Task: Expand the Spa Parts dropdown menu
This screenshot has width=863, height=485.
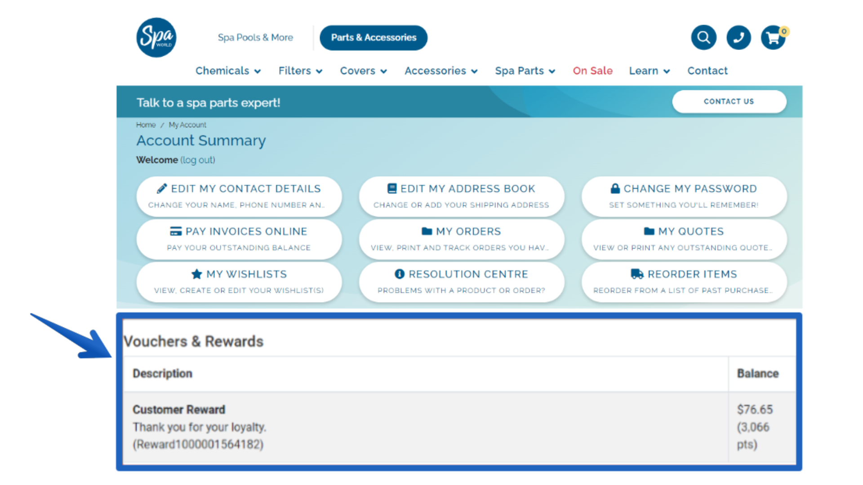Action: tap(525, 71)
